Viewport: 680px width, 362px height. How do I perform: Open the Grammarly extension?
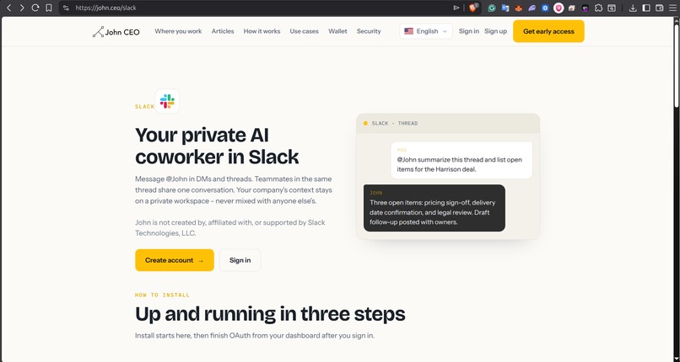point(492,8)
